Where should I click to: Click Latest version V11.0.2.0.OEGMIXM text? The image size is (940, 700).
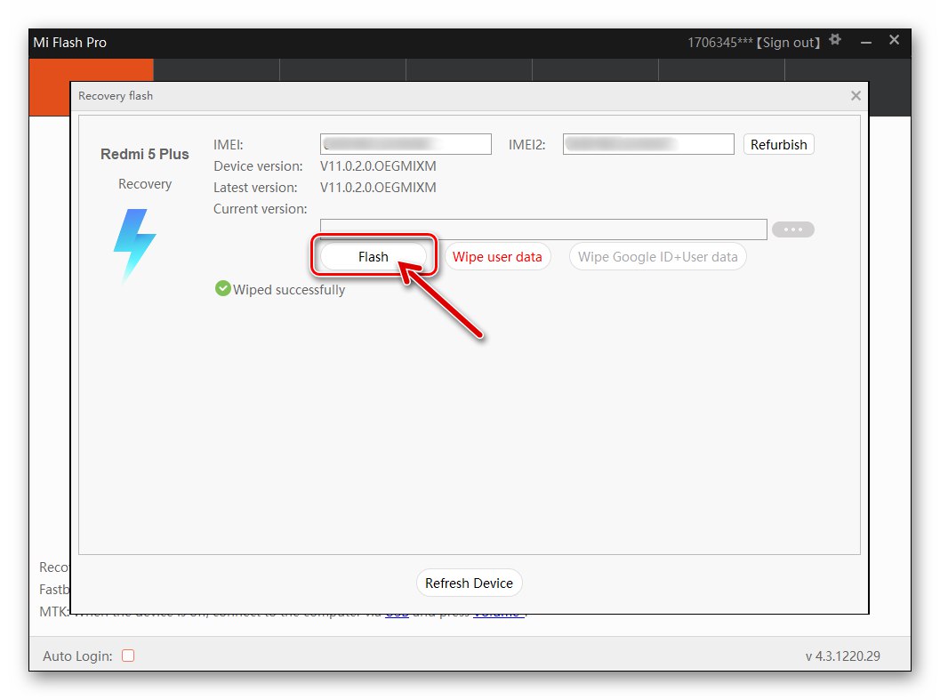378,187
